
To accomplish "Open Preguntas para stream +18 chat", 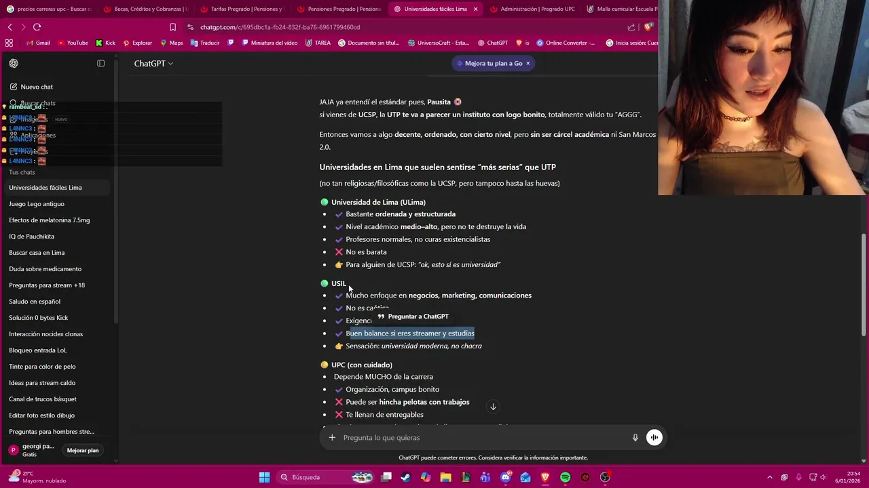I will (47, 285).
